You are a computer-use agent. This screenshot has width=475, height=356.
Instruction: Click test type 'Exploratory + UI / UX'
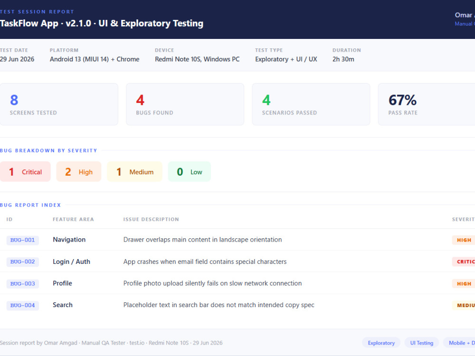pos(286,59)
